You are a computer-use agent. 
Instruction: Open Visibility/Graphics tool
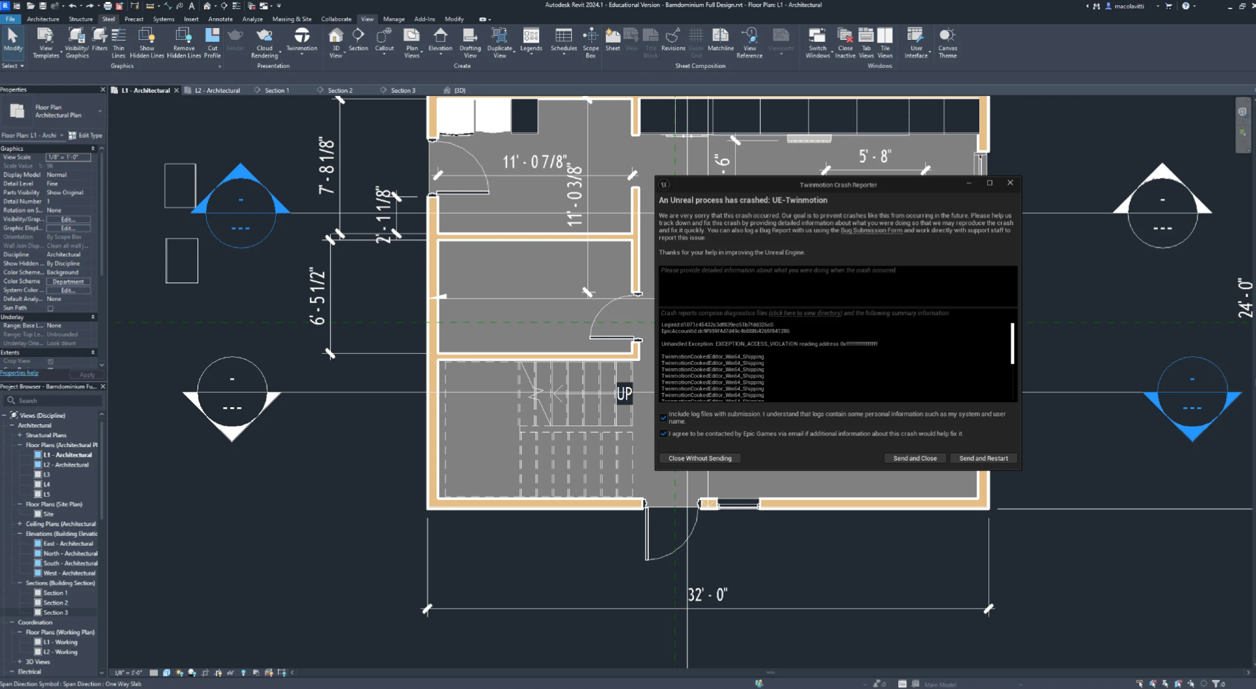point(77,43)
